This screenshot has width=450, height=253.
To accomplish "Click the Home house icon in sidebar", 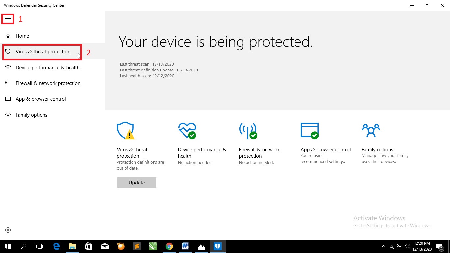I will pos(8,36).
